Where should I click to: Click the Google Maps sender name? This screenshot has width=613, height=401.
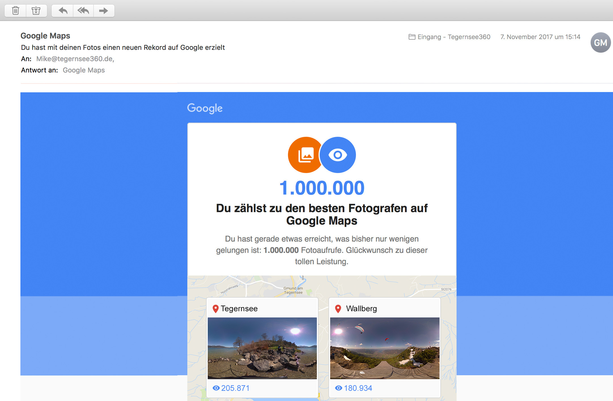(x=45, y=36)
